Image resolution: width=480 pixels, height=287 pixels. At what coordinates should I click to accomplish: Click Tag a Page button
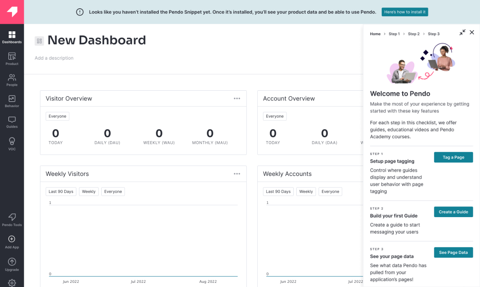(454, 157)
